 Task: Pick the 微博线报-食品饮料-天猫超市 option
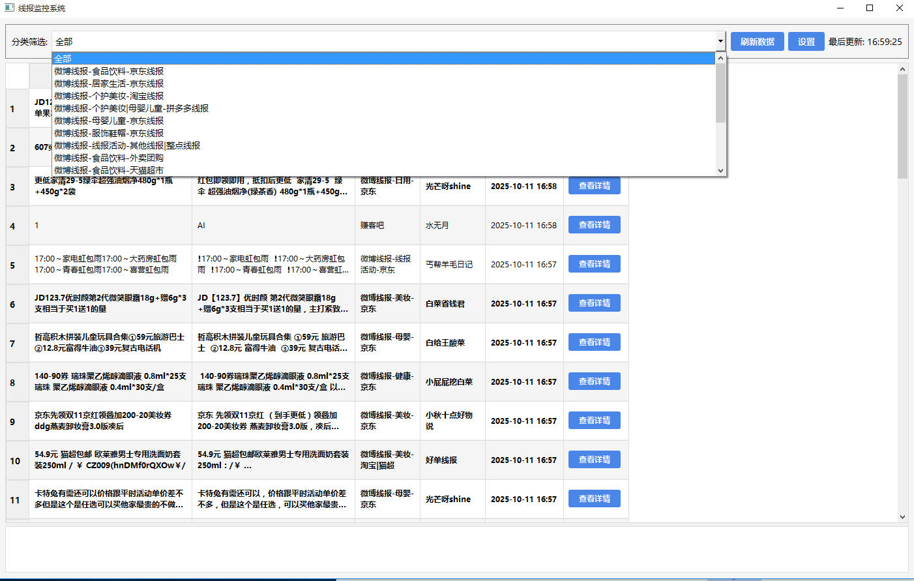[x=109, y=170]
